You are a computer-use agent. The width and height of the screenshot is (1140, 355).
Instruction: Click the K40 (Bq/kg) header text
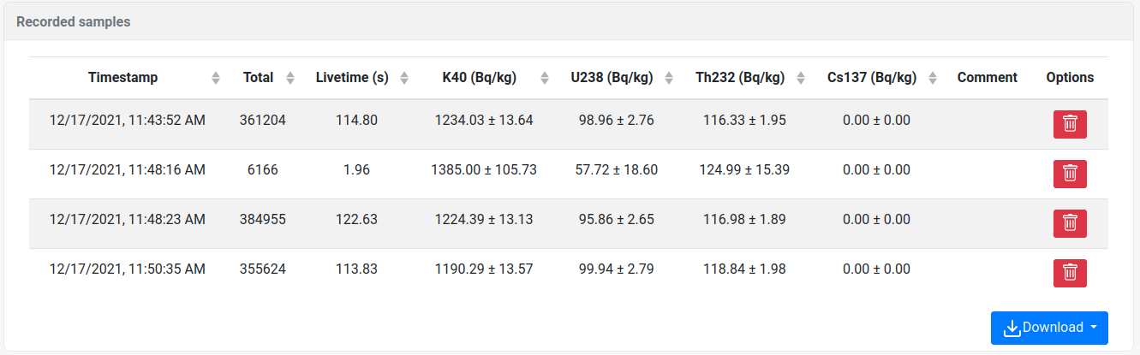coord(479,78)
